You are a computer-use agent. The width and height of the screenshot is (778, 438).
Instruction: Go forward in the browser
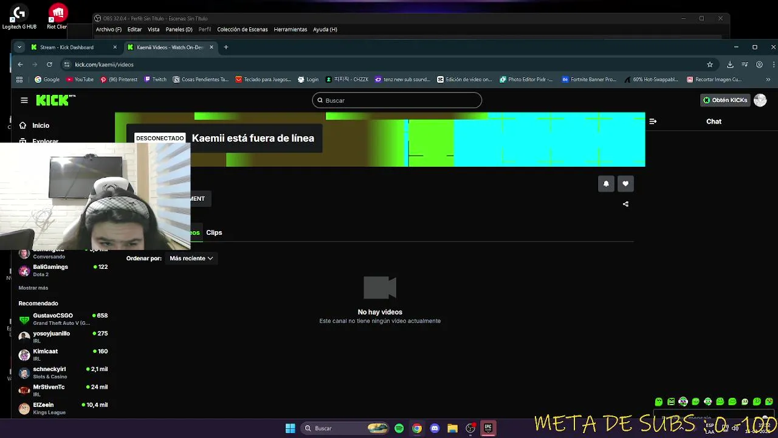pyautogui.click(x=35, y=64)
